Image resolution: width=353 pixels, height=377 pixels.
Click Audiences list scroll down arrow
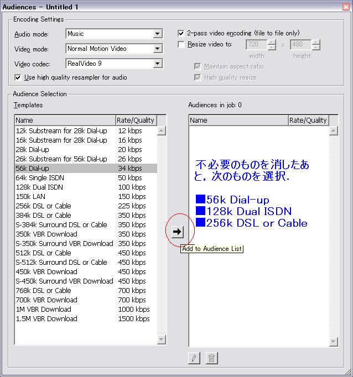click(334, 342)
